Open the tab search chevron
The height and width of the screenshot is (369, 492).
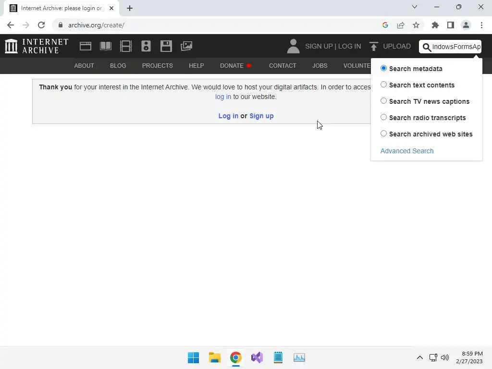415,7
